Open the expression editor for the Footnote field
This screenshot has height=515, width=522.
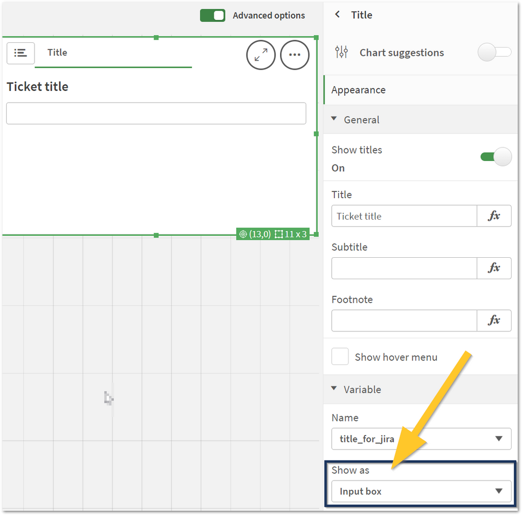tap(494, 321)
